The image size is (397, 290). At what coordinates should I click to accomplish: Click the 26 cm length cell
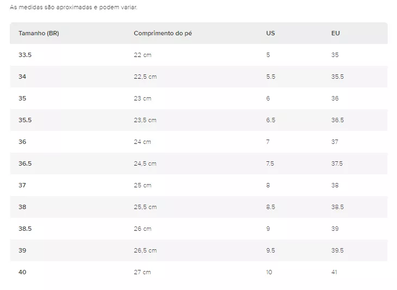142,229
